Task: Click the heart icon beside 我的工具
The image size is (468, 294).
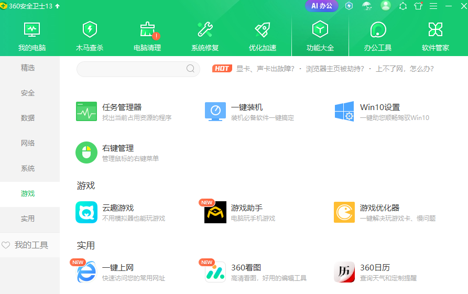Action: click(6, 245)
